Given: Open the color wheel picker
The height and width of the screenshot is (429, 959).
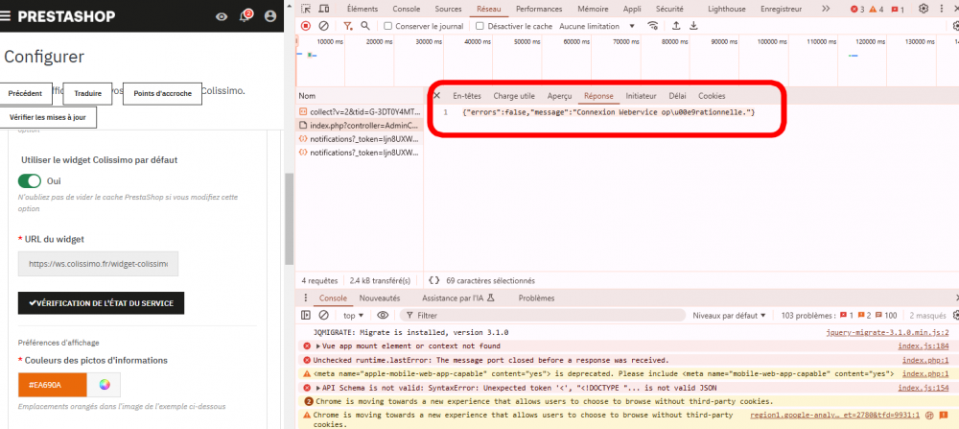Looking at the screenshot, I should [x=104, y=385].
